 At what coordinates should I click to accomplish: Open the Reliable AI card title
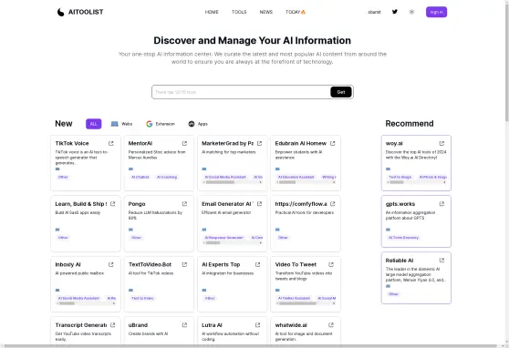pos(400,261)
